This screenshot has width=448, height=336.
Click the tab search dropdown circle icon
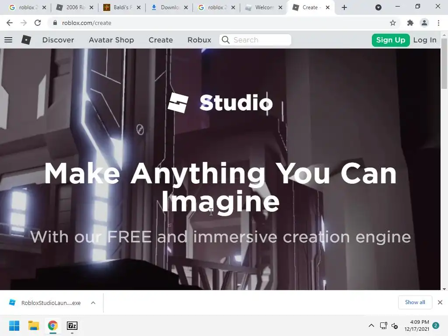[x=378, y=7]
